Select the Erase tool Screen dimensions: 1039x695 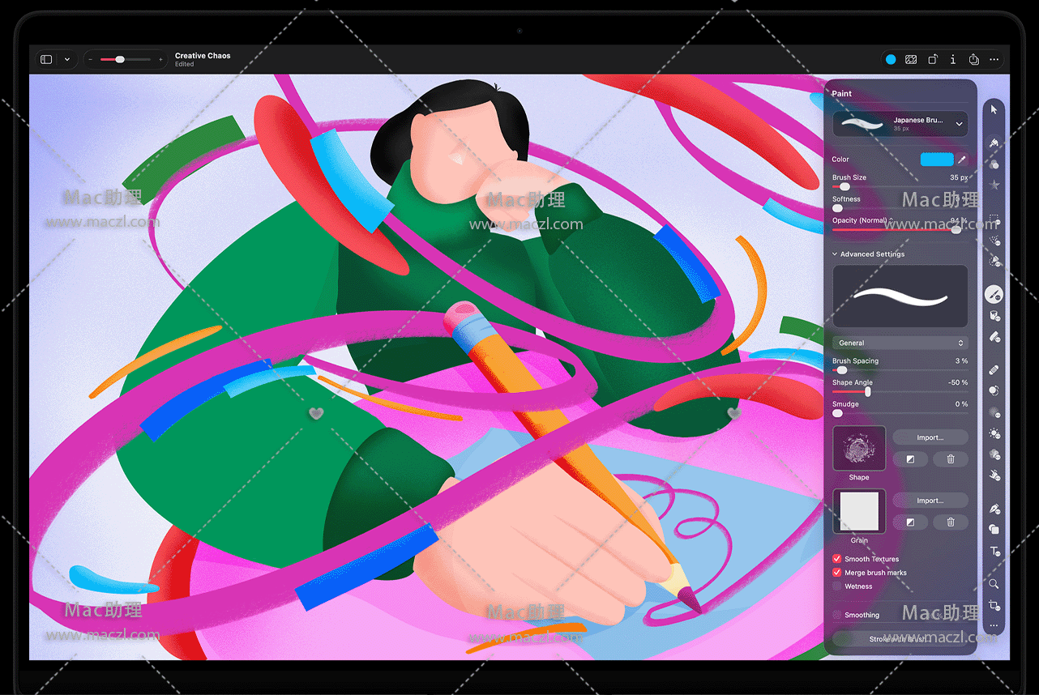coord(994,337)
